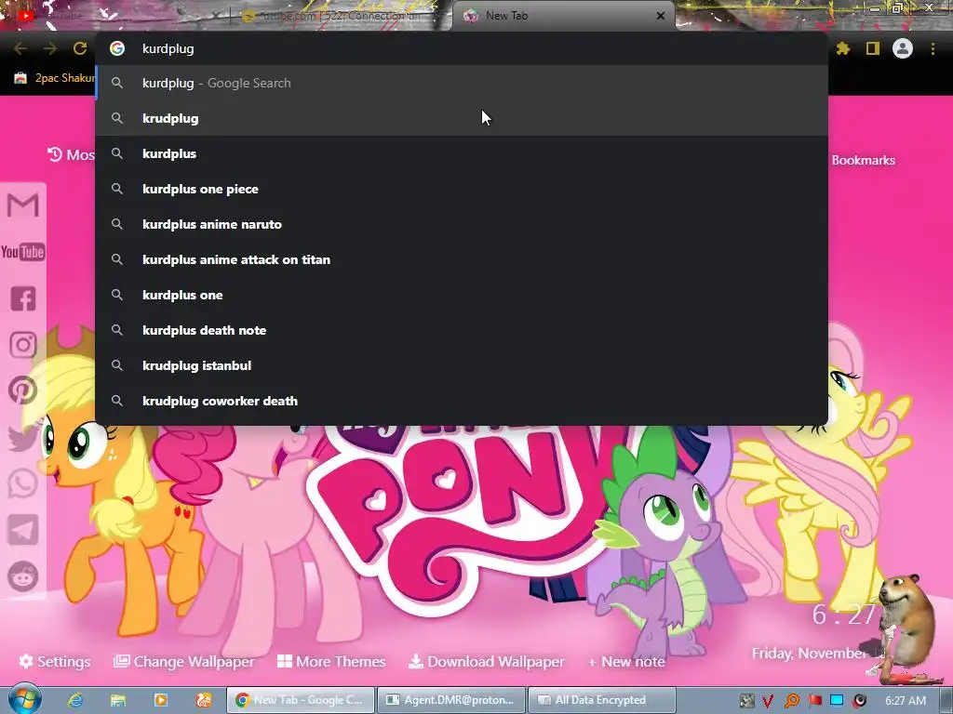Open the Pinterest sidebar shortcut
953x714 pixels.
coord(23,390)
